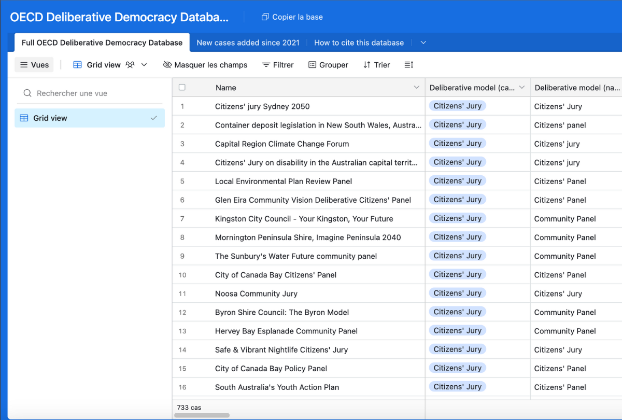Click the 733 cas record count
Image resolution: width=622 pixels, height=420 pixels.
coord(189,408)
